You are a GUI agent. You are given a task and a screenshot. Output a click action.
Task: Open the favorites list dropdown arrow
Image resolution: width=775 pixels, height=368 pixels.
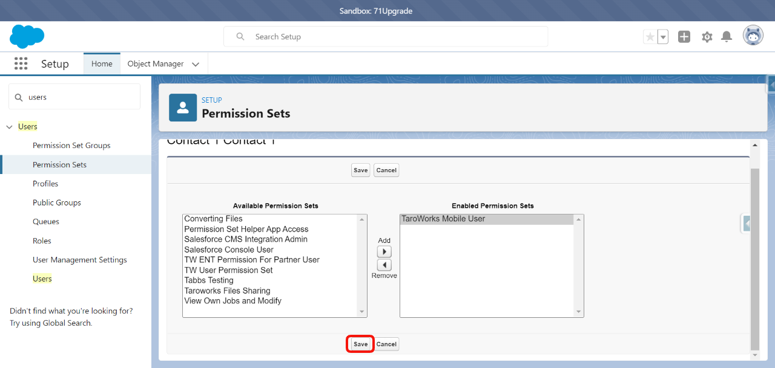coord(663,37)
